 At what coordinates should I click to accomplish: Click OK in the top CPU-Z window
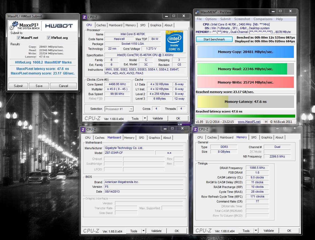click(178, 118)
